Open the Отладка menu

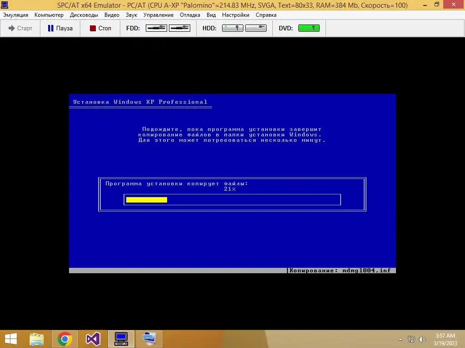pyautogui.click(x=190, y=15)
